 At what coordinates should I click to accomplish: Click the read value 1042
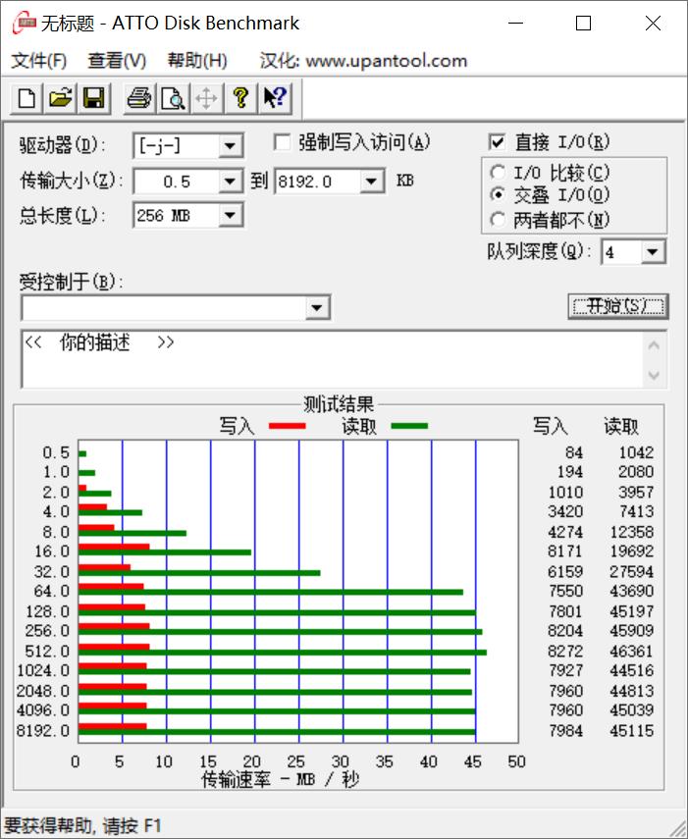636,452
